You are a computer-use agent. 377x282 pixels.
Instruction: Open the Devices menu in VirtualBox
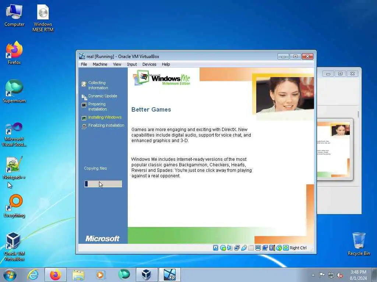(149, 64)
